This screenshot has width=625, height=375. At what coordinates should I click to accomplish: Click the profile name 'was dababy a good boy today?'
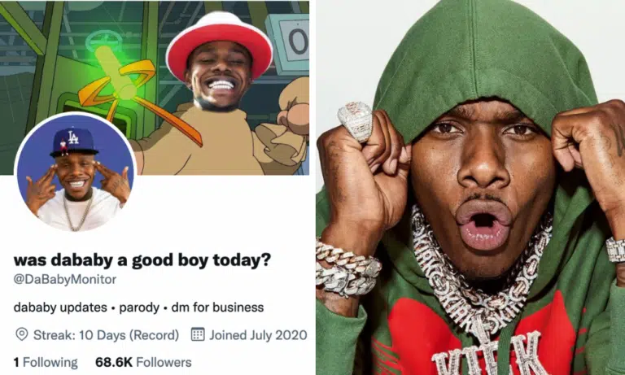tap(142, 260)
